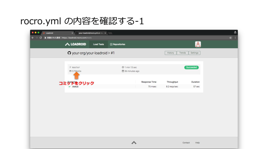265x149 pixels.
Task: Click the commit hash 5794a5a
Action: 77,71
